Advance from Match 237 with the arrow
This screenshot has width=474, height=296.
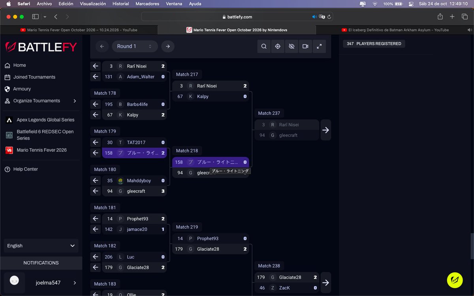(325, 130)
